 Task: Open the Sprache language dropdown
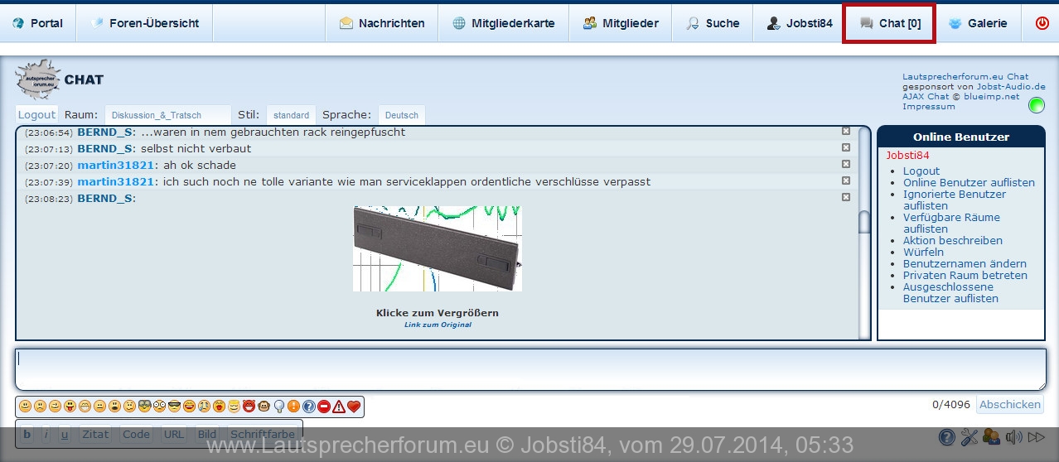click(x=401, y=115)
